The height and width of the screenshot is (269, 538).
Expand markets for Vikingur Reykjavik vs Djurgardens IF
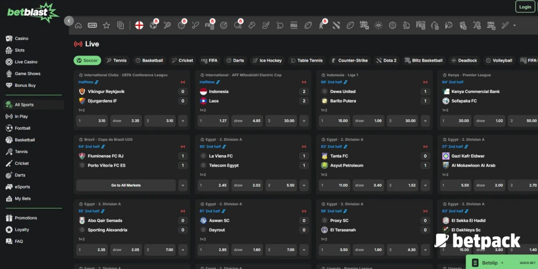[183, 121]
